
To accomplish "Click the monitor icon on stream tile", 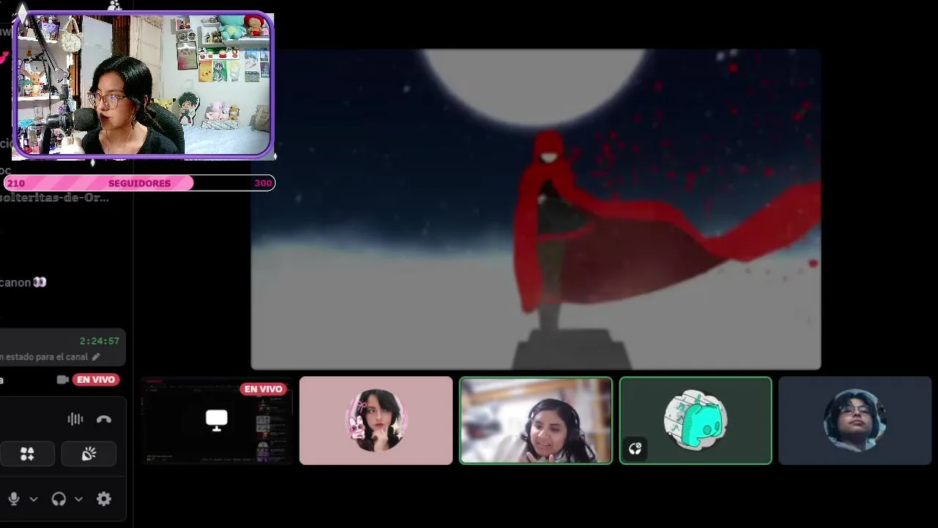I will point(216,420).
